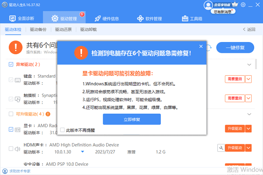Click the 惠普 vendor text
Viewport: 263px width, 175px height.
click(131, 152)
